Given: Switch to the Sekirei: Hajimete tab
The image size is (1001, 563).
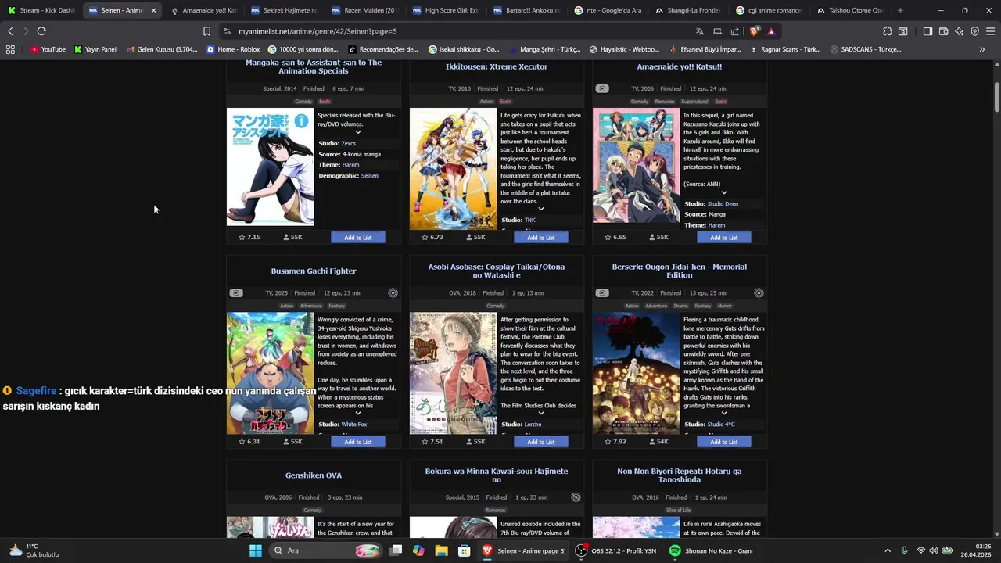Looking at the screenshot, I should tap(284, 10).
